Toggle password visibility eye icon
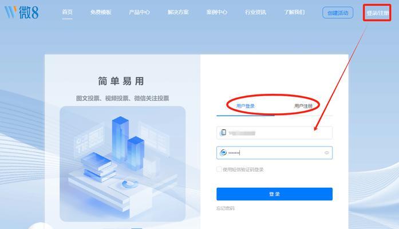 click(x=326, y=153)
